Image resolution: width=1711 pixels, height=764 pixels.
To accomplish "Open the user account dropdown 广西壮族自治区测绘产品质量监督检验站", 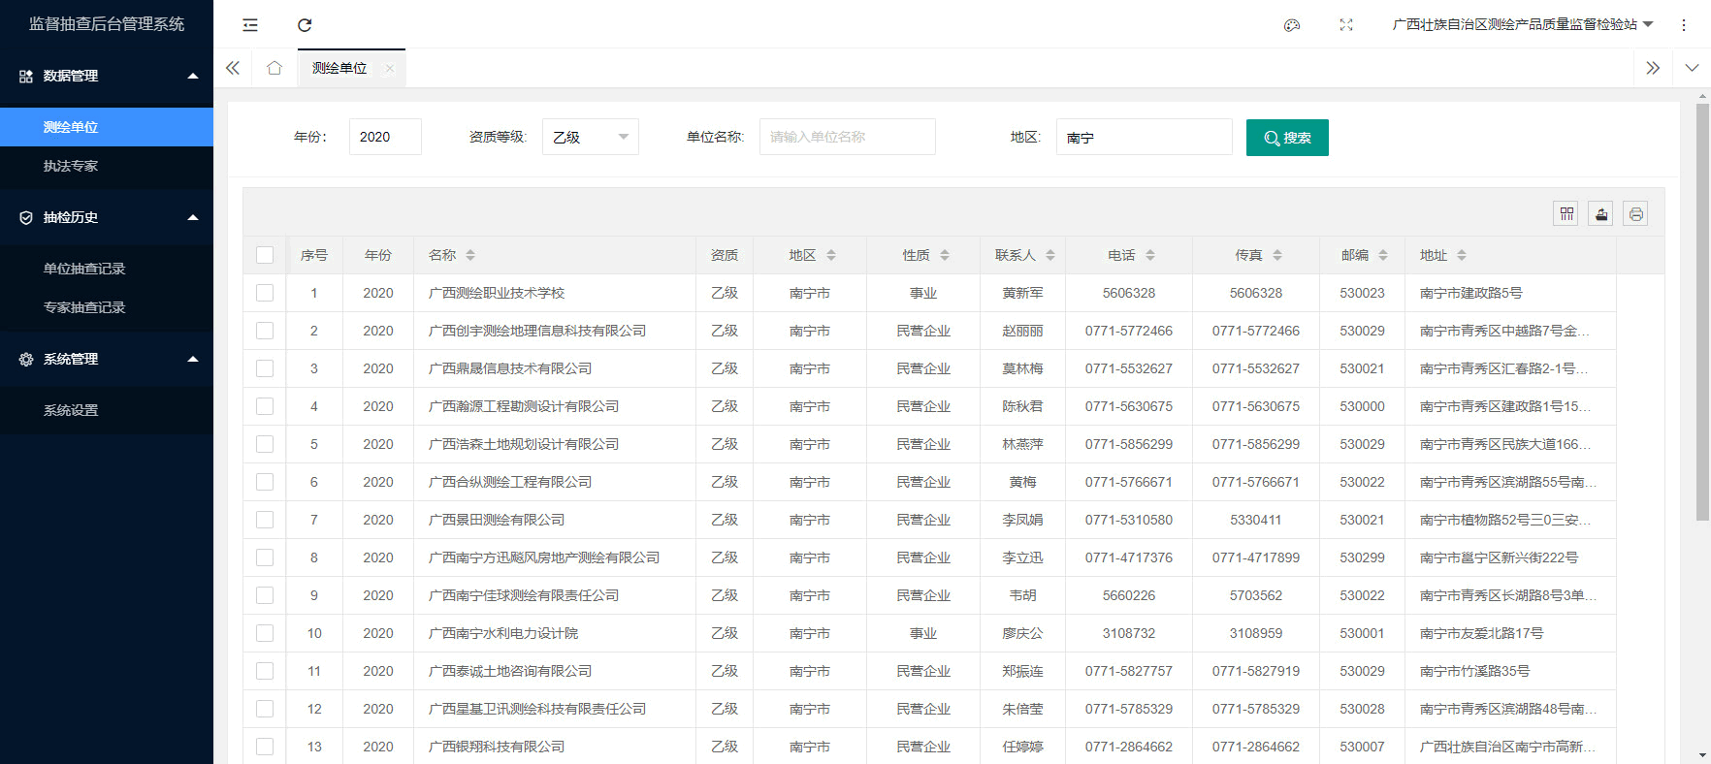I will [1523, 24].
